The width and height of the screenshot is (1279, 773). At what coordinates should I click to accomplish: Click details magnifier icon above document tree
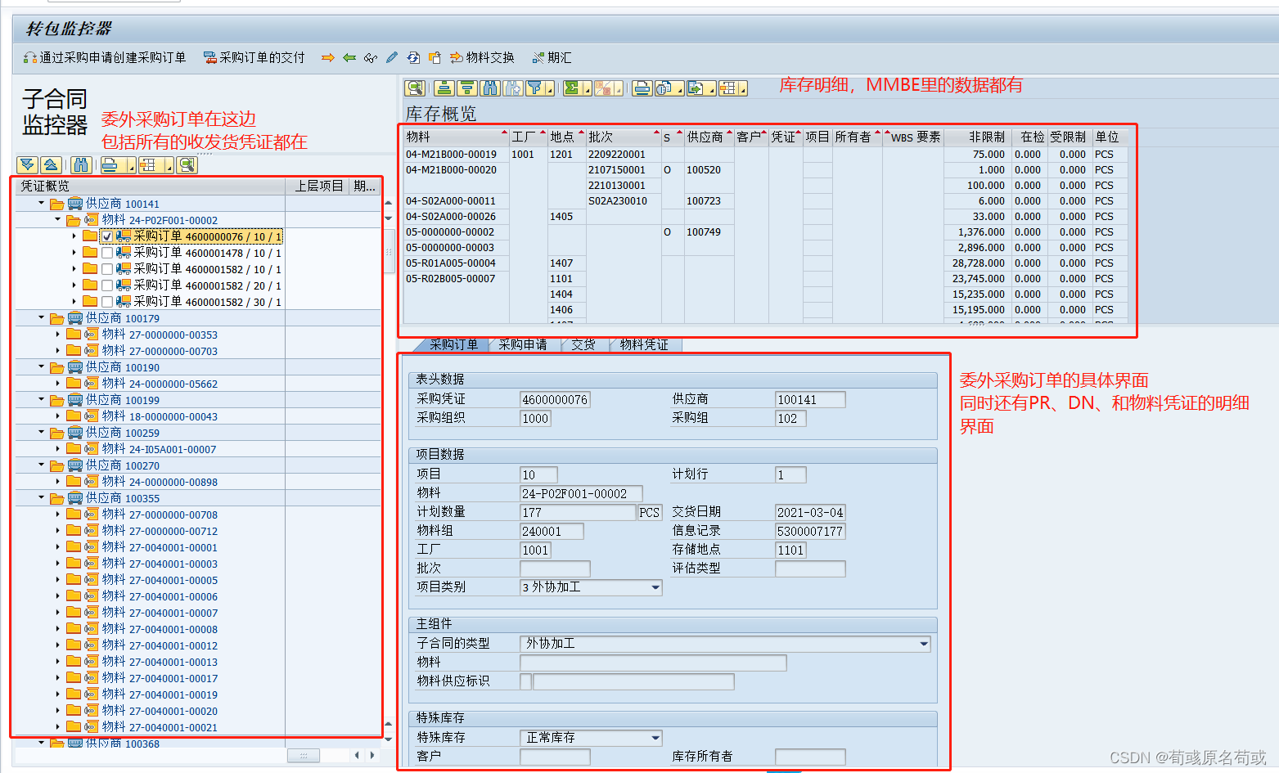click(x=187, y=165)
